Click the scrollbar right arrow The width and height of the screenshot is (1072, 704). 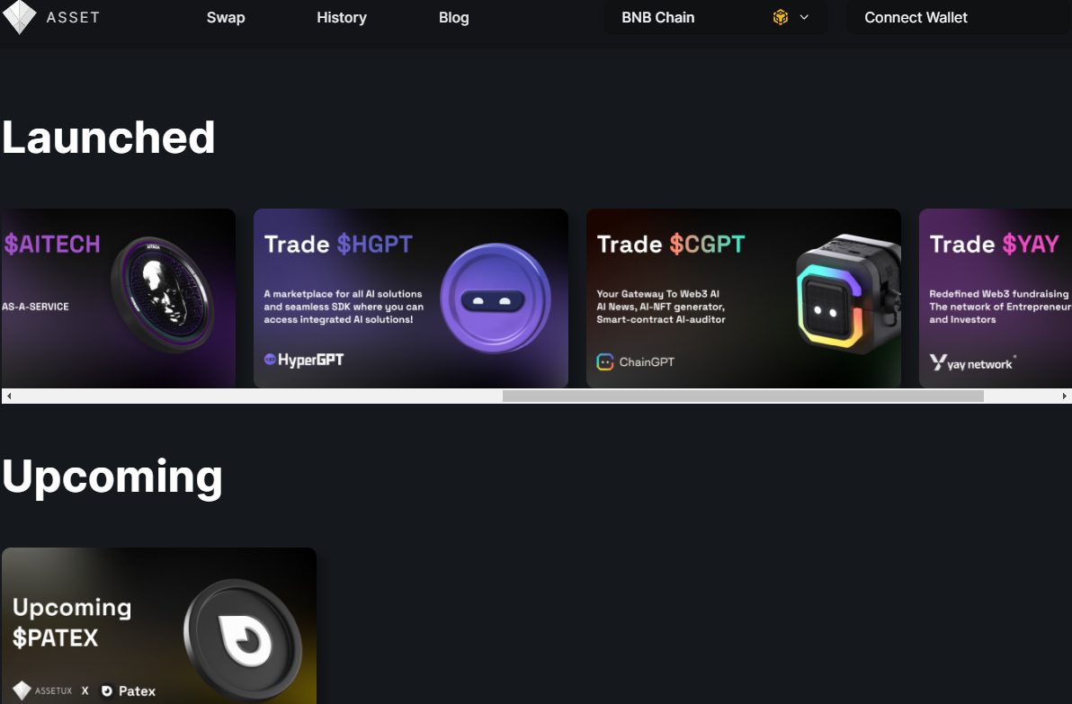[1064, 396]
